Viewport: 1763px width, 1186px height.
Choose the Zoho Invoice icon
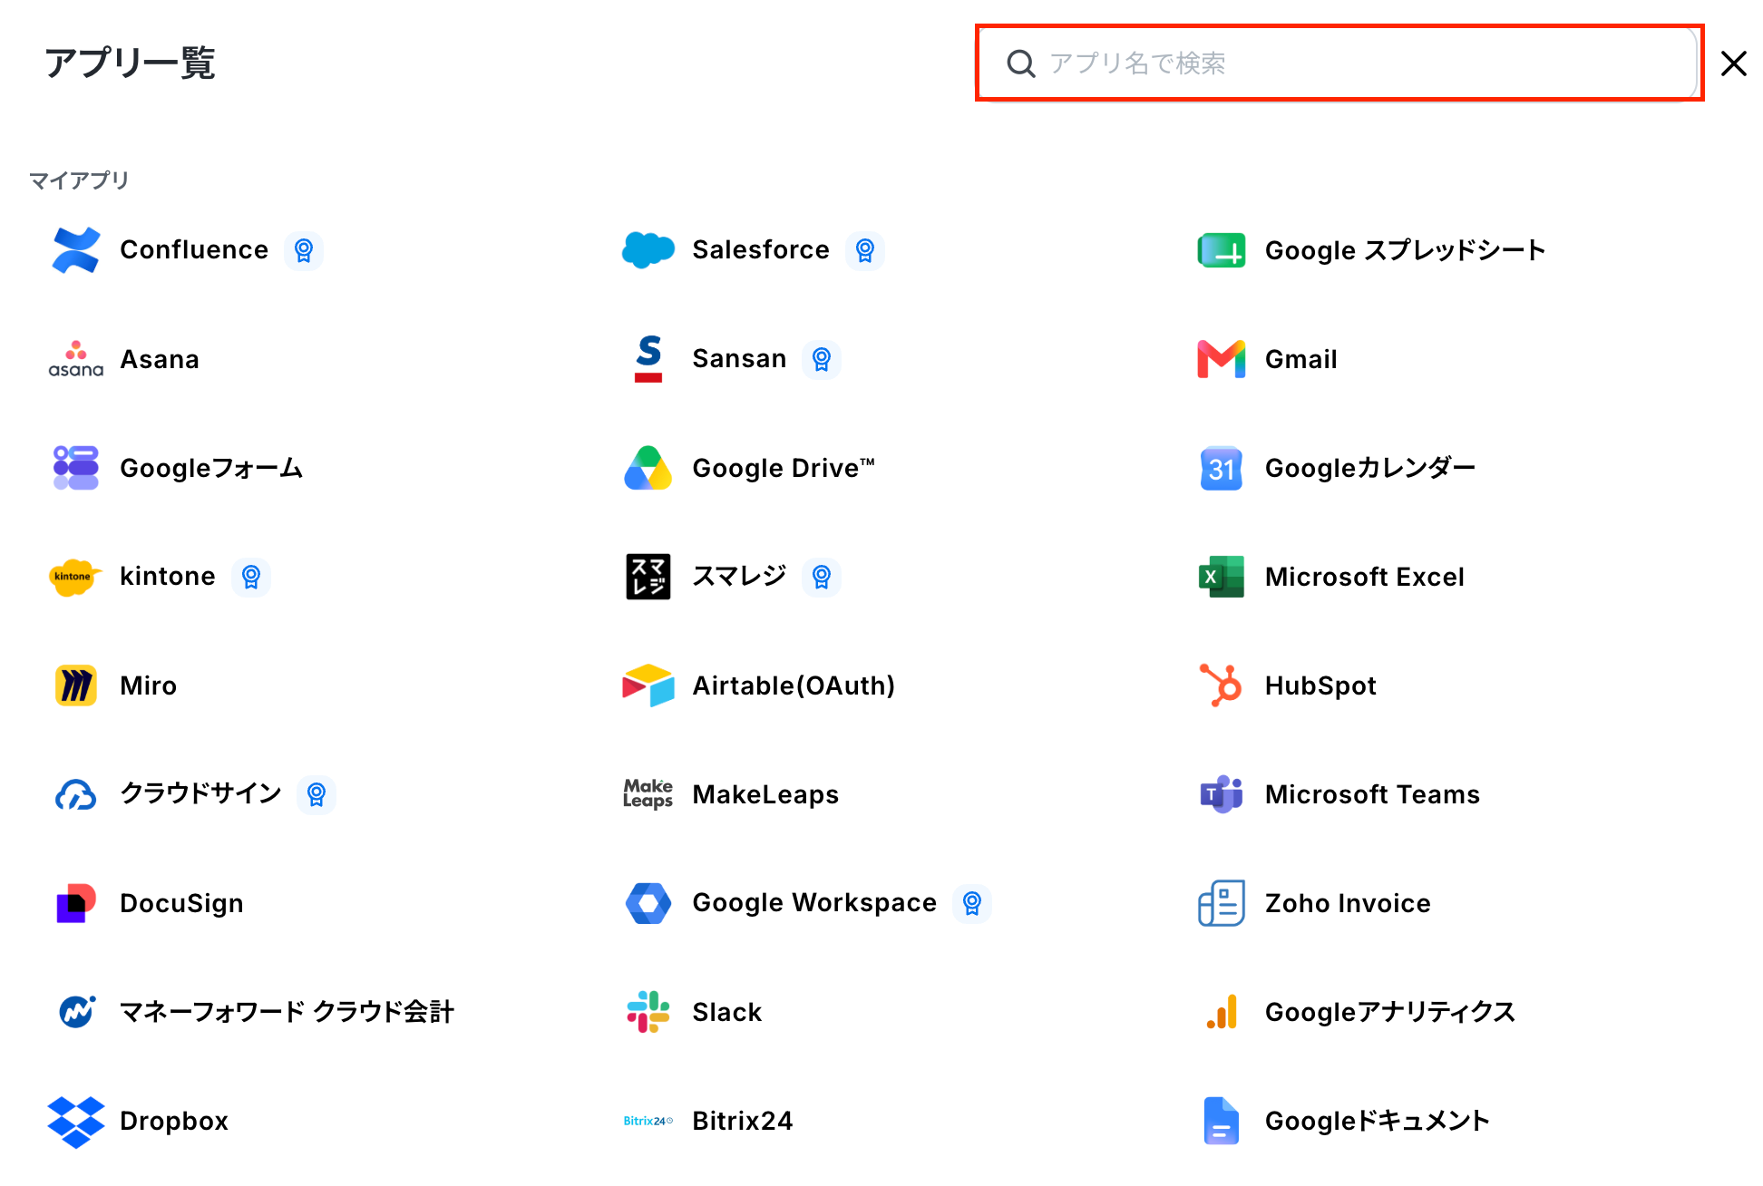pos(1222,903)
